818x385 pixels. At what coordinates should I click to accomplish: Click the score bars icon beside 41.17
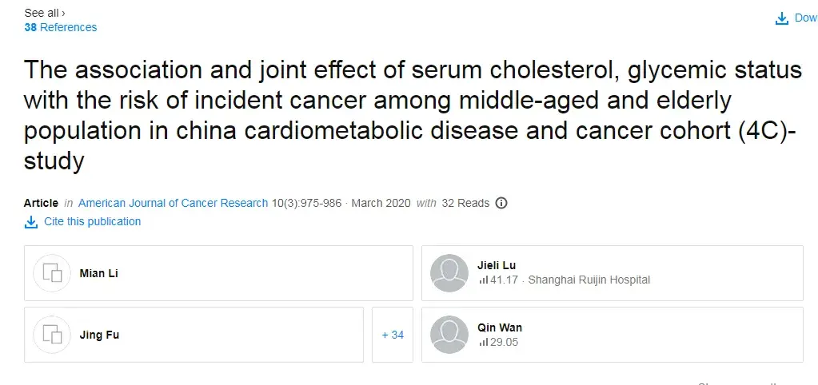483,280
